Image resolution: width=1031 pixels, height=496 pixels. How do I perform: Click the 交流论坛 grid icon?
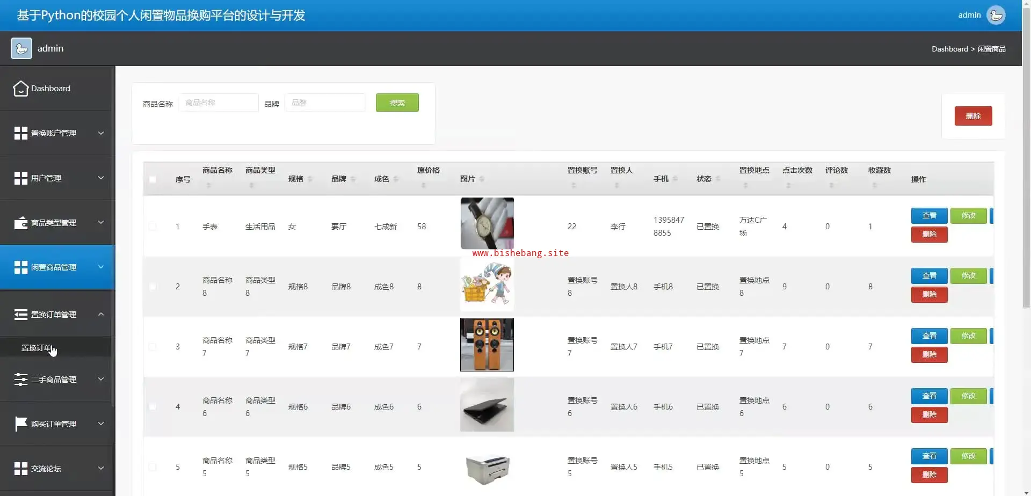coord(20,469)
